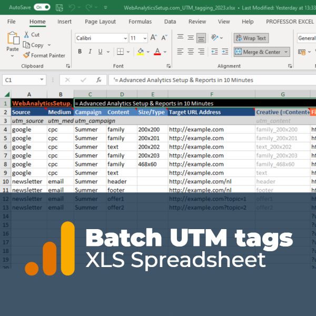This screenshot has width=316, height=316.
Task: Switch to the Data tab
Action: 170,22
